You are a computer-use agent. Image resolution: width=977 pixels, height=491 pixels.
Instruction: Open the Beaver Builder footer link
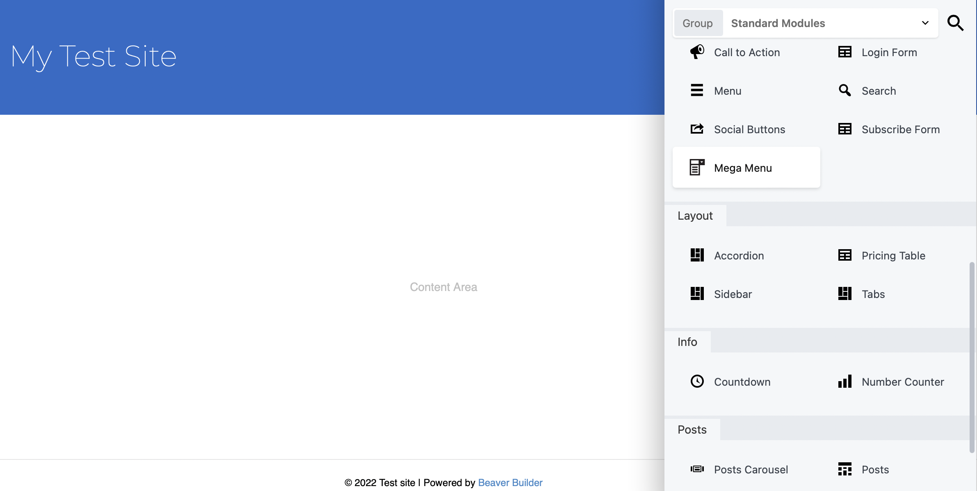tap(510, 482)
